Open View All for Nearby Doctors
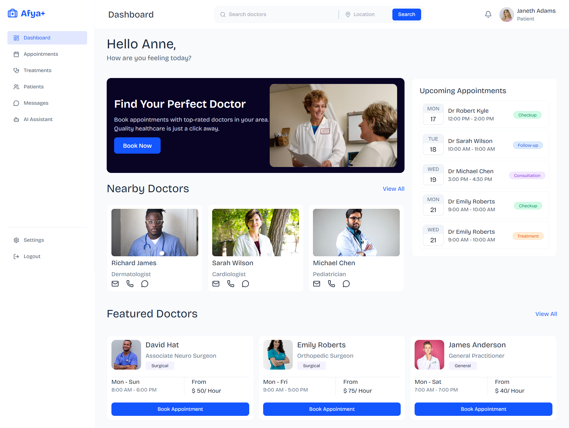This screenshot has width=569, height=428. pyautogui.click(x=394, y=189)
